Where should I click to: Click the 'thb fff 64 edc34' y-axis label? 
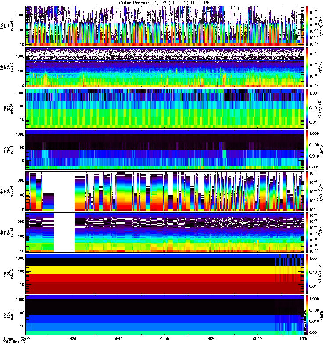tap(7, 26)
